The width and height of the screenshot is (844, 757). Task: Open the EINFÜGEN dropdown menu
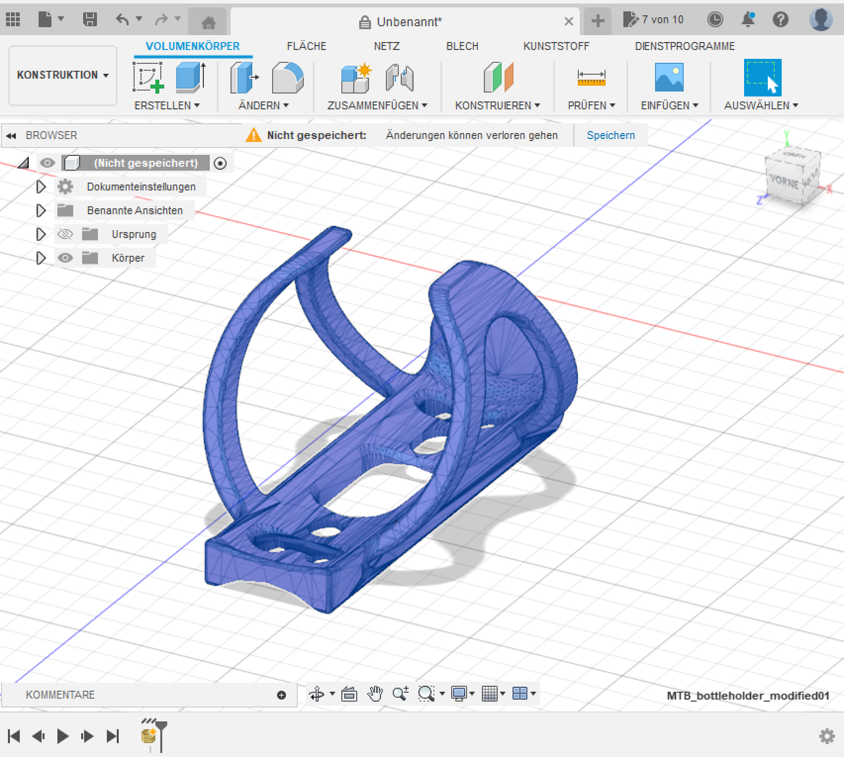(x=669, y=105)
